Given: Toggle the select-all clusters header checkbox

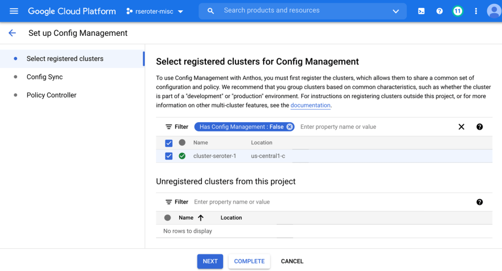Looking at the screenshot, I should click(169, 143).
